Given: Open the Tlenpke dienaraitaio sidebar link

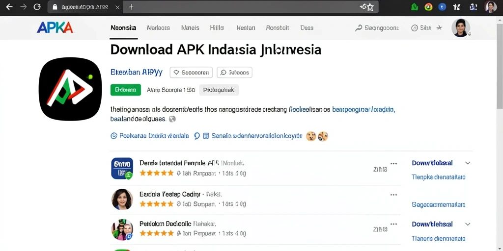Looking at the screenshot, I should point(439,177).
